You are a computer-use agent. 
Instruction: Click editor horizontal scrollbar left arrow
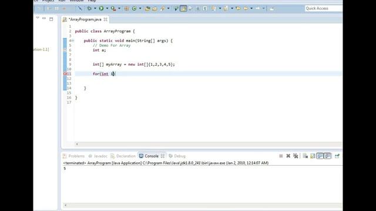pyautogui.click(x=77, y=144)
